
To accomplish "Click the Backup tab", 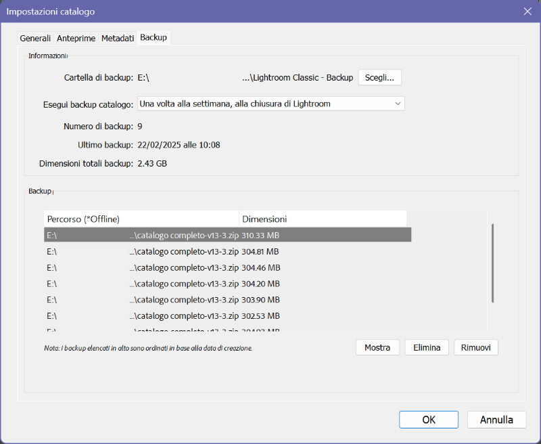I will 154,37.
